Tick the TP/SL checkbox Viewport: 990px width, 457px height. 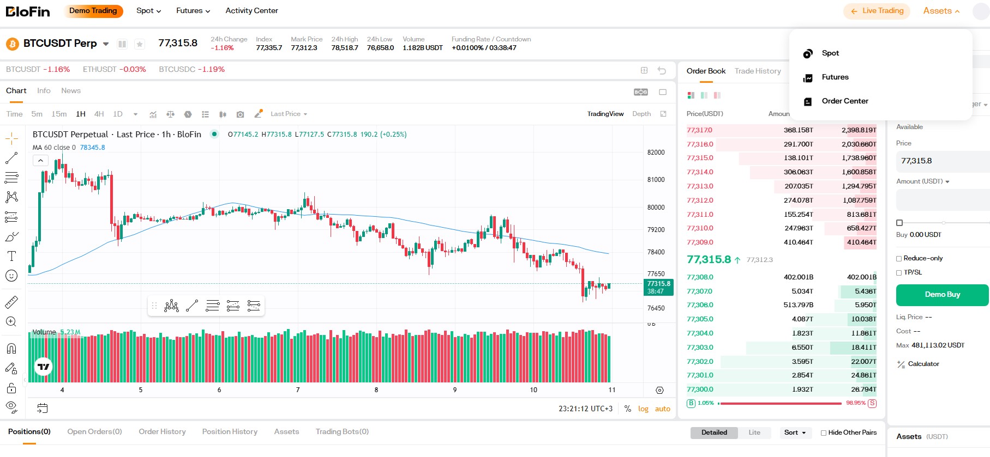click(899, 273)
